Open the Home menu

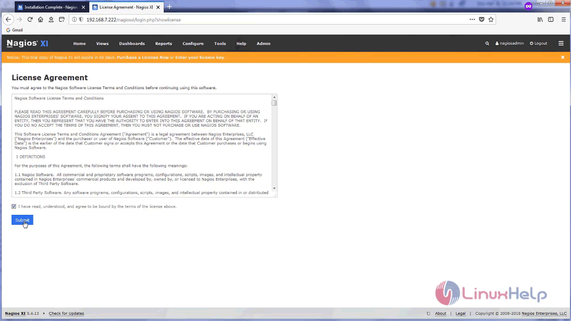click(79, 43)
